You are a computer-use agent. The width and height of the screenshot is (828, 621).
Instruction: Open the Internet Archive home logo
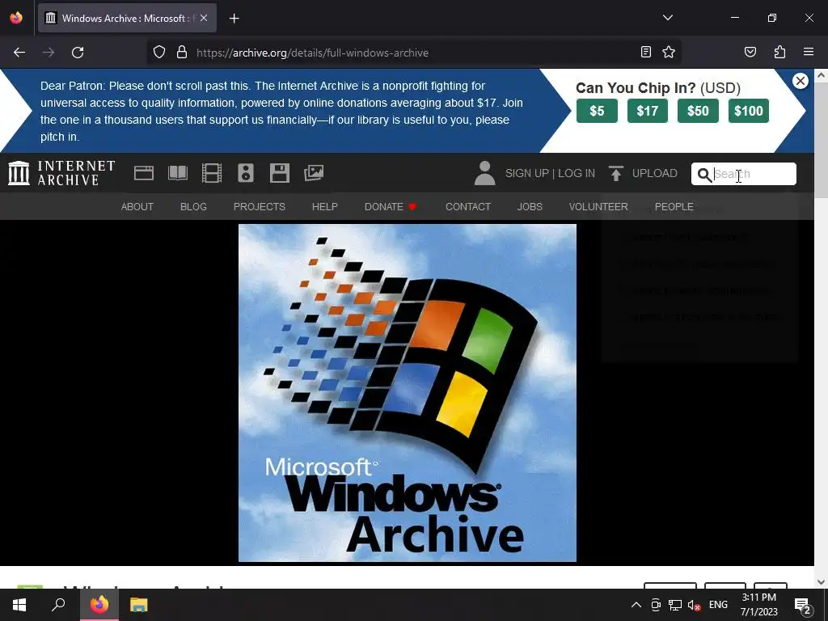coord(61,173)
